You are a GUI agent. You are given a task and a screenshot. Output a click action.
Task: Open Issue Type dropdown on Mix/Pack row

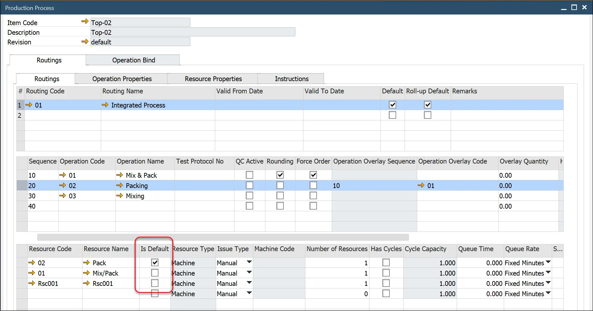click(249, 272)
